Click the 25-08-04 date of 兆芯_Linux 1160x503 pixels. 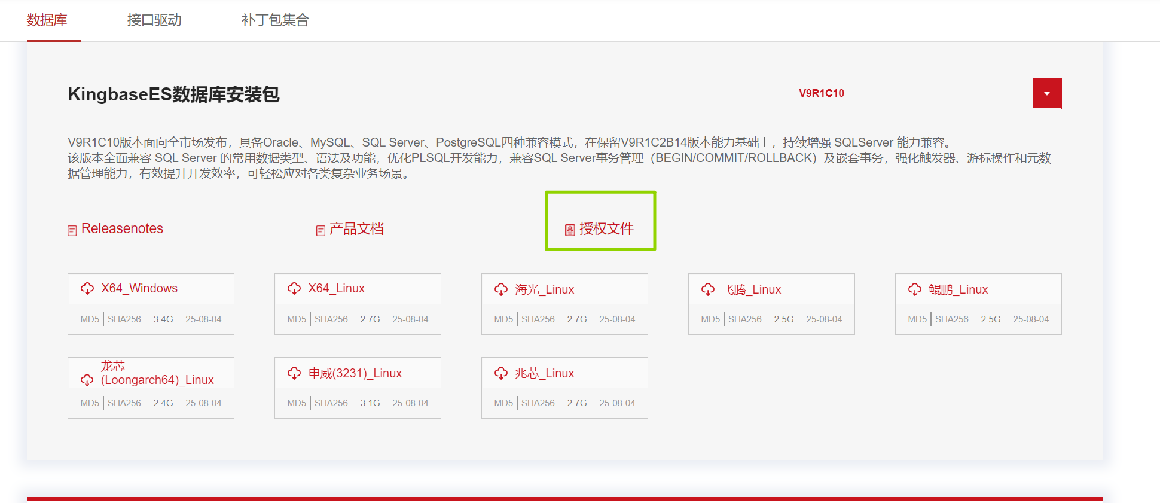click(617, 403)
